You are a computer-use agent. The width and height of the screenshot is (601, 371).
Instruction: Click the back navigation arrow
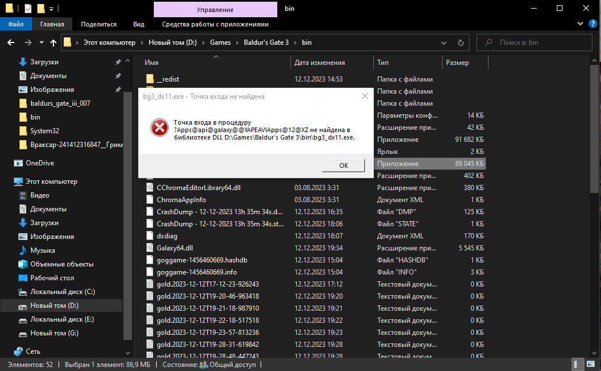(x=10, y=42)
